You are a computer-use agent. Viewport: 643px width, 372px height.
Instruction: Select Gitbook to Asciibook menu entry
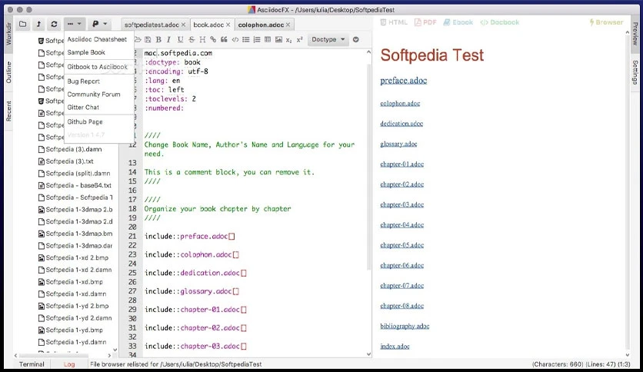[97, 66]
